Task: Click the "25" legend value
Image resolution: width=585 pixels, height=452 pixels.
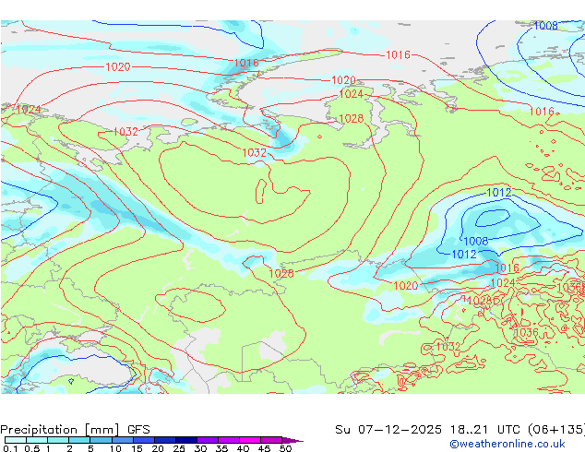Action: (x=179, y=448)
